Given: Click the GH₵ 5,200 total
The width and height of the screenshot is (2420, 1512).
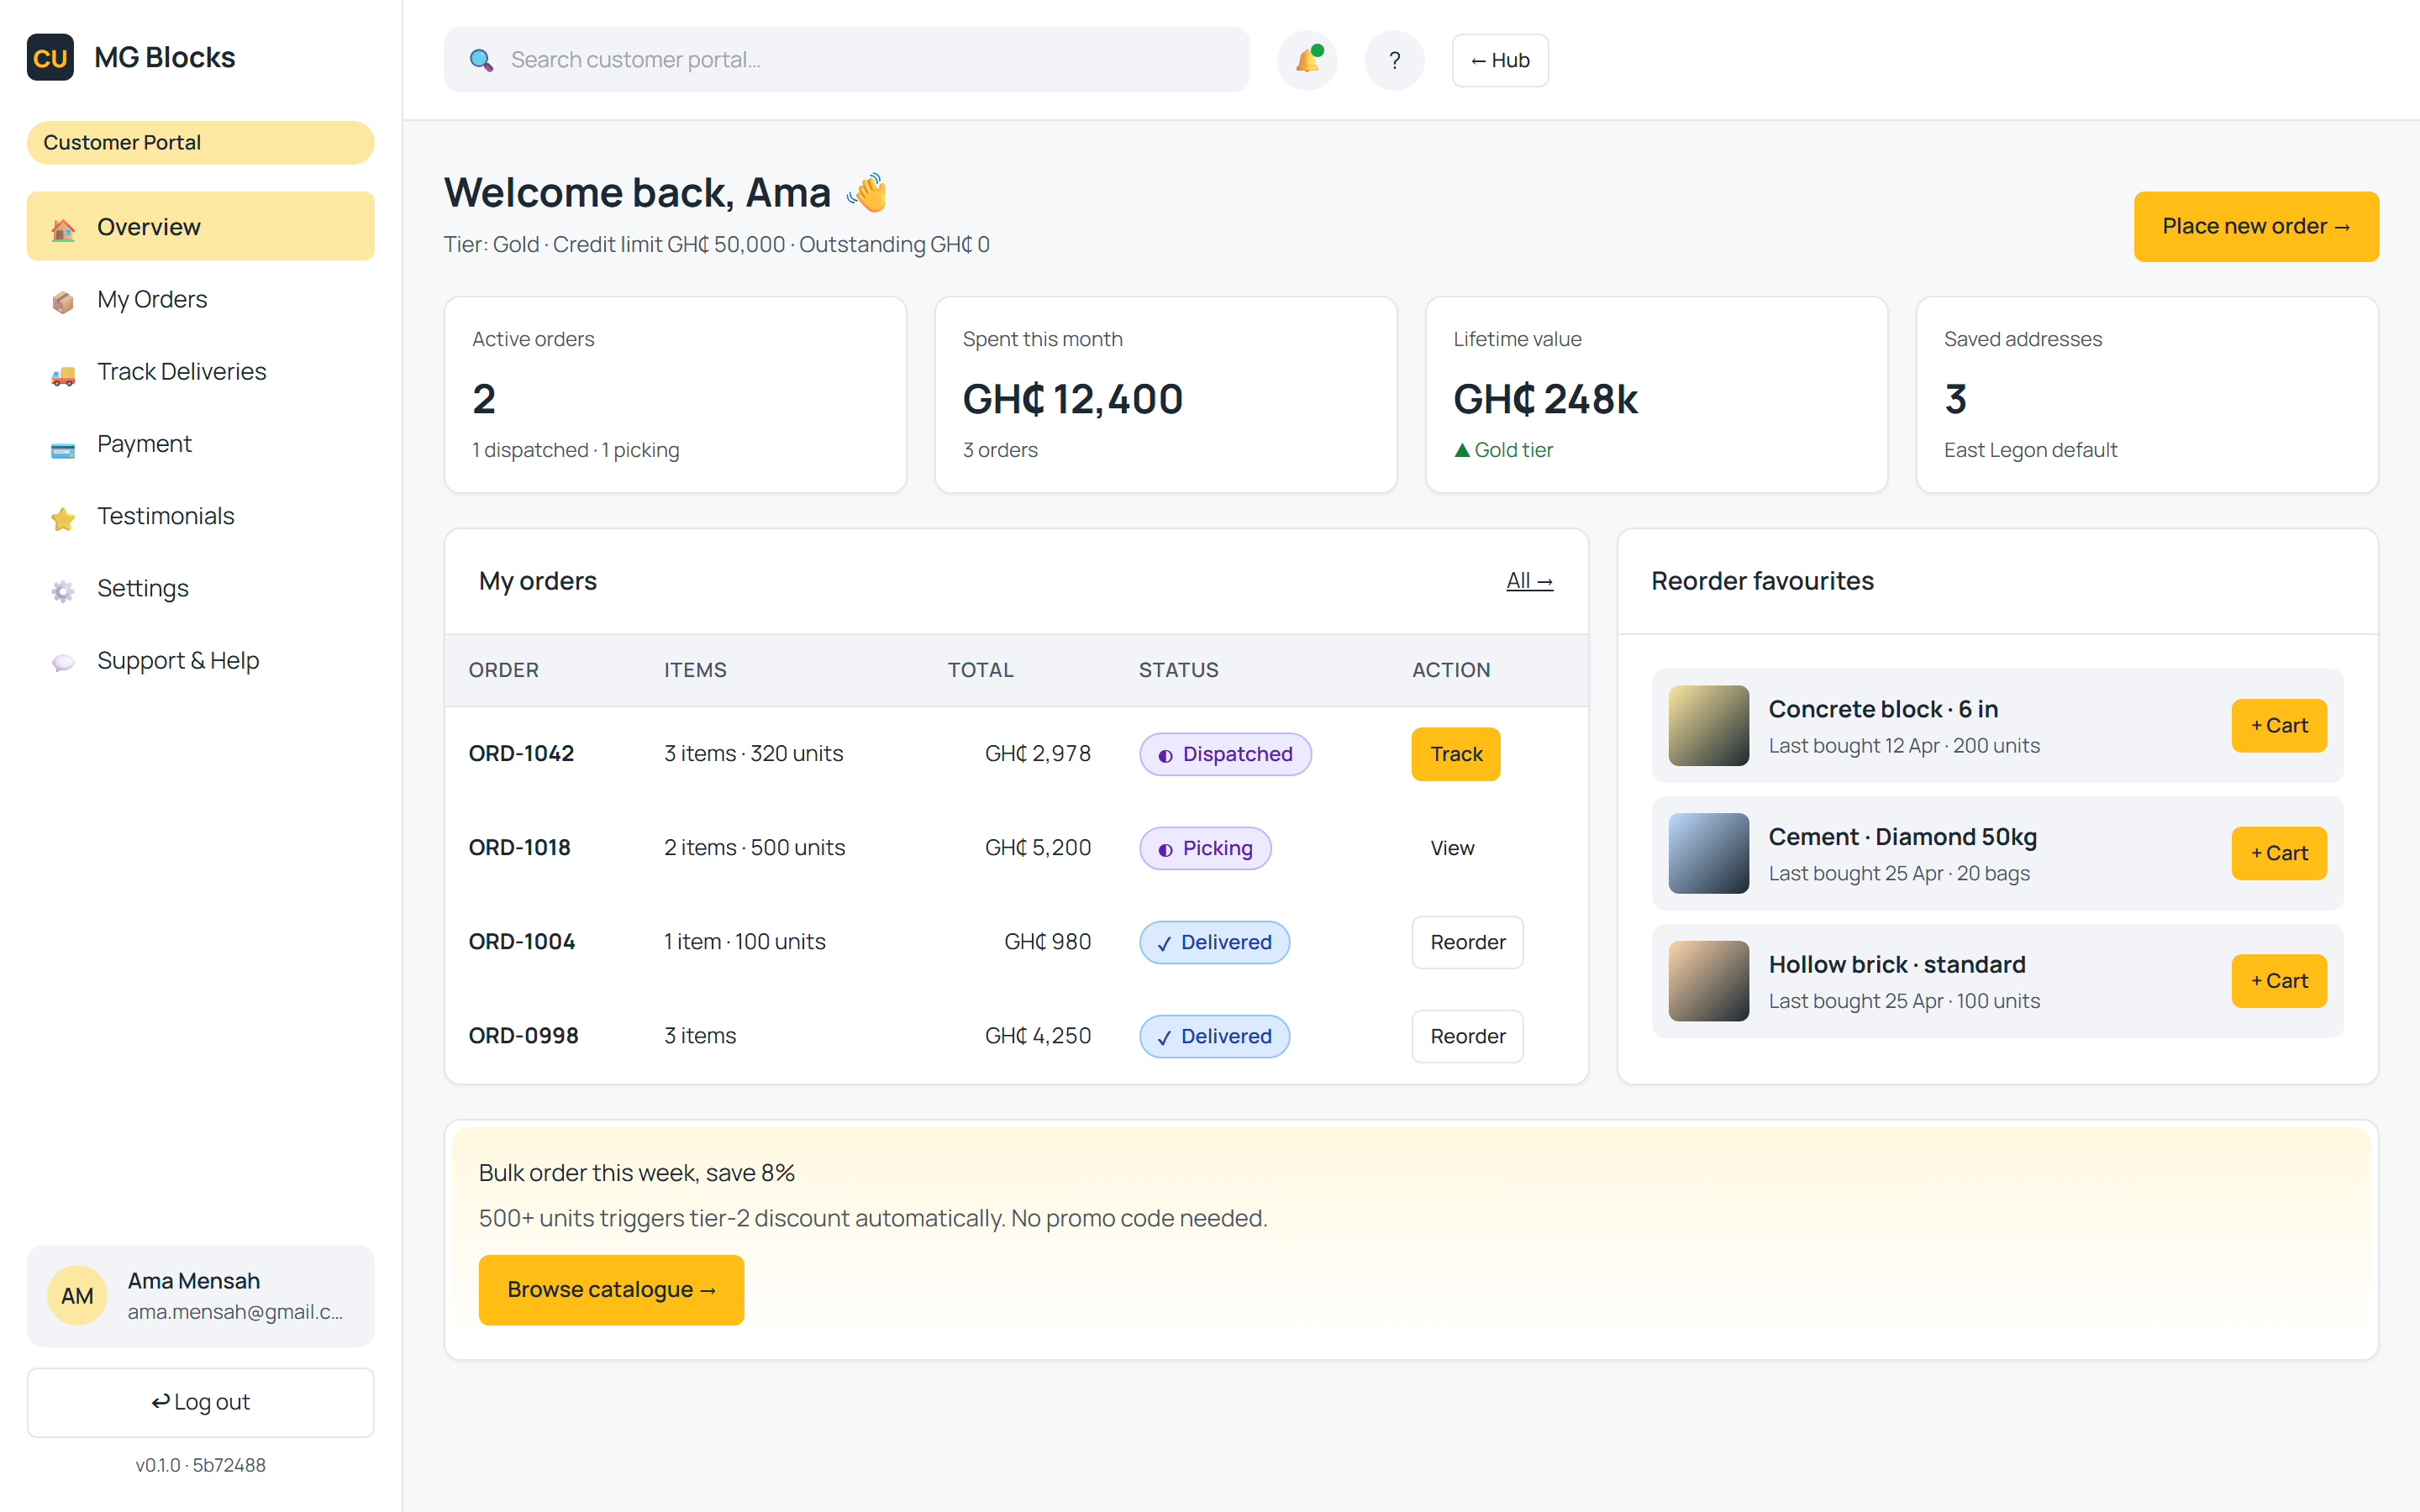Looking at the screenshot, I should pyautogui.click(x=1037, y=847).
